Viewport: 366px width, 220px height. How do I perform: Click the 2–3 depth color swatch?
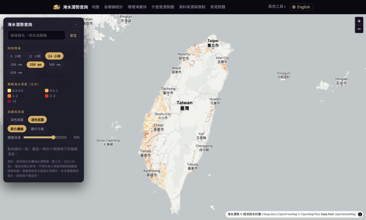[x=47, y=96]
